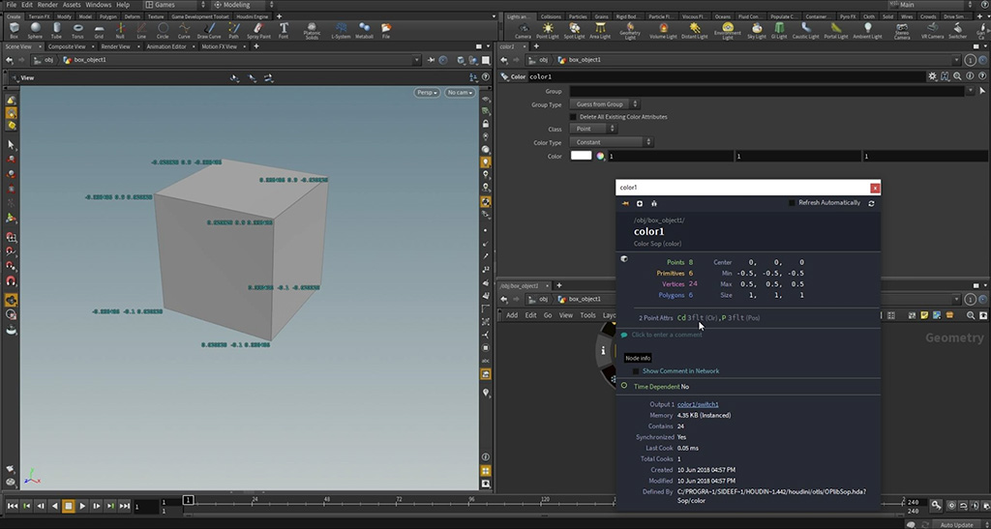Click the Torus shelf tool
The image size is (991, 529).
click(77, 29)
